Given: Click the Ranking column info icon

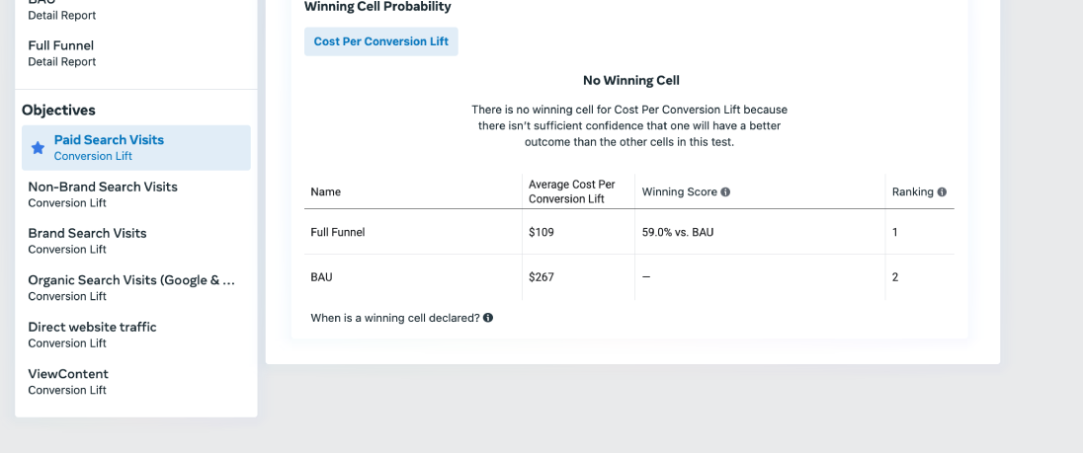Looking at the screenshot, I should click(x=942, y=192).
